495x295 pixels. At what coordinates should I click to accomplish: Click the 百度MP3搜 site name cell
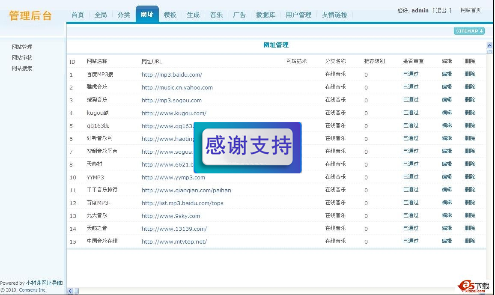coord(100,74)
